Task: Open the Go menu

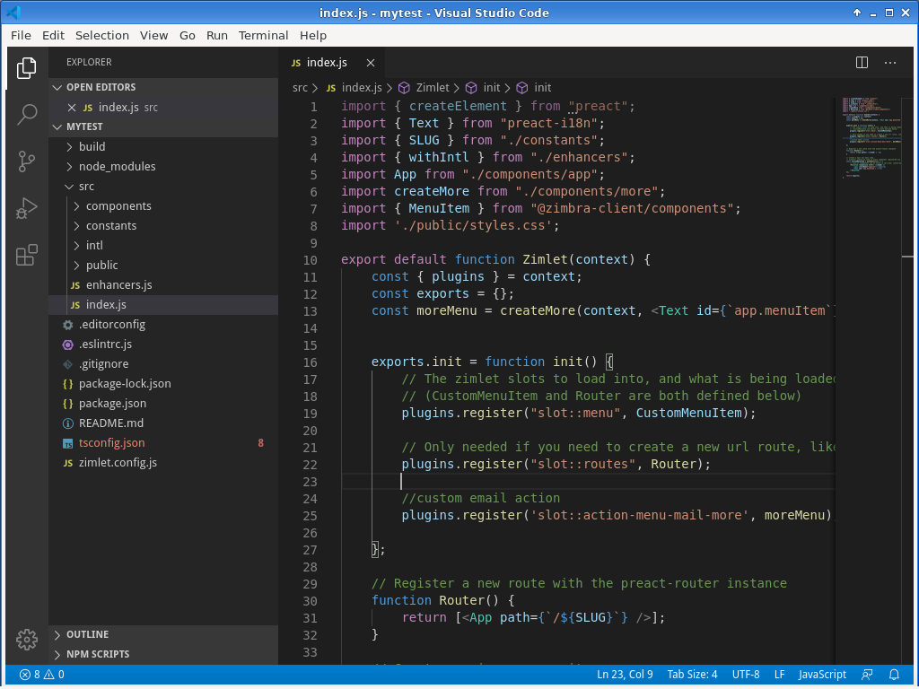Action: click(x=187, y=36)
